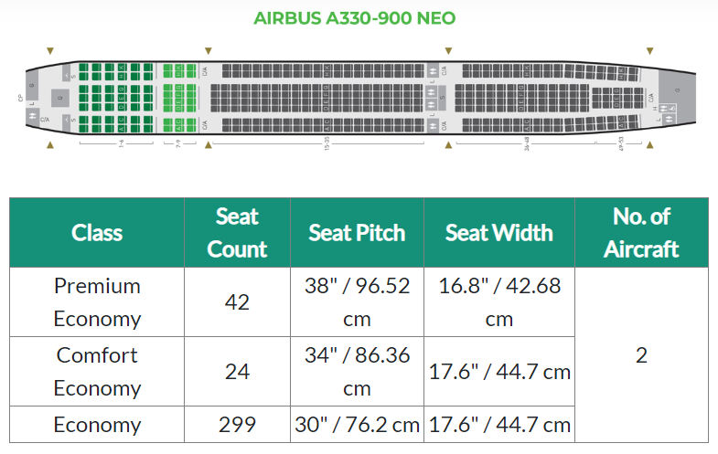Screen dimensions: 718x454
Task: Click the bottom exit arrow after Comfort Economy
Action: coord(209,145)
